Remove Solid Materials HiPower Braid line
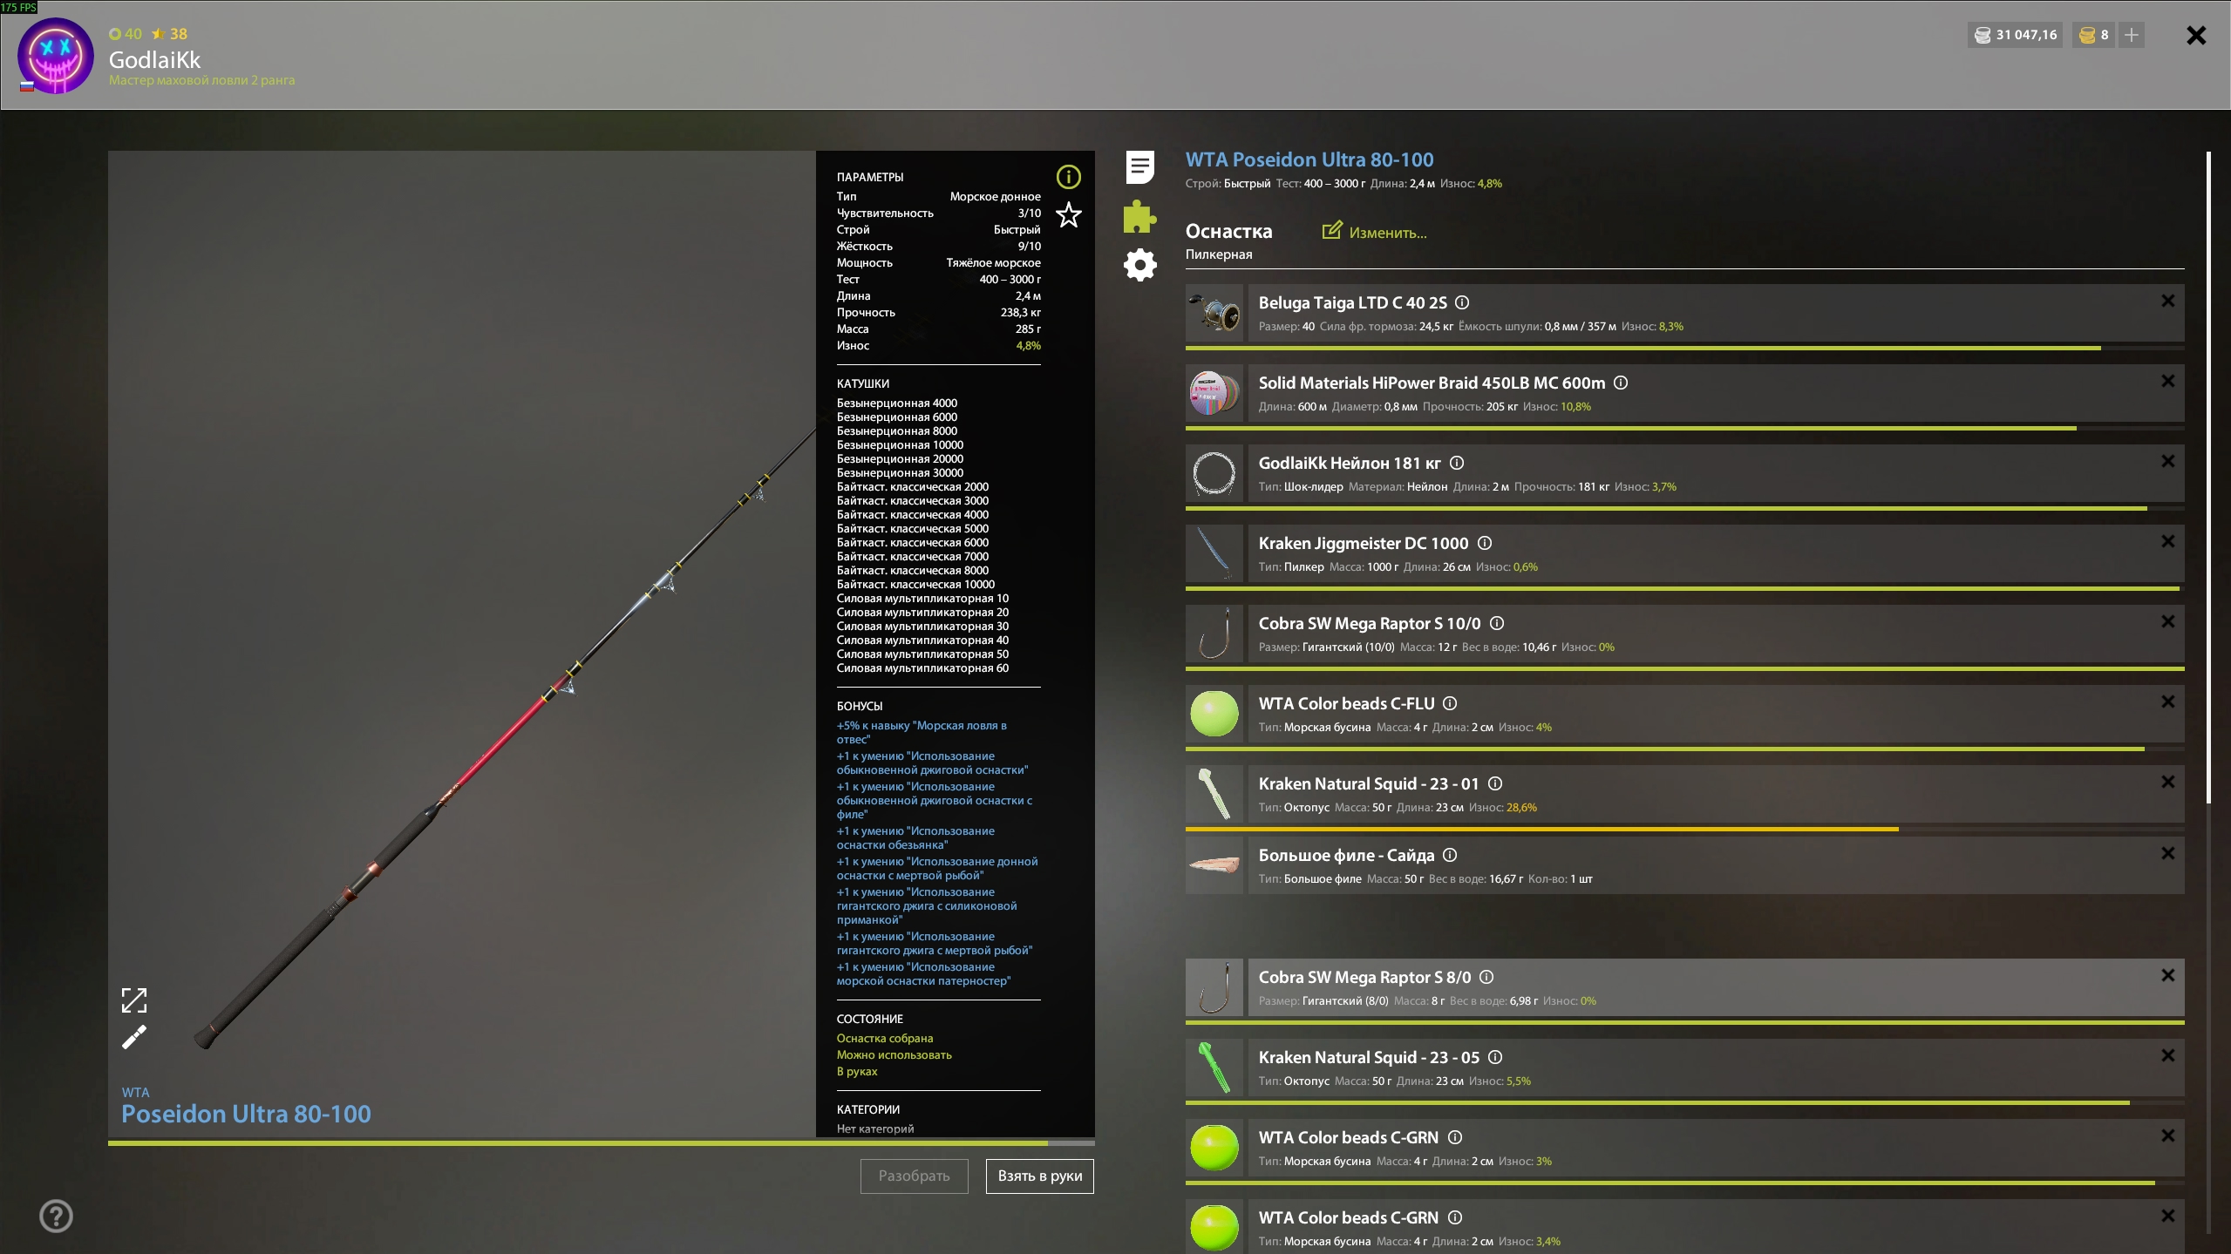 (2167, 381)
